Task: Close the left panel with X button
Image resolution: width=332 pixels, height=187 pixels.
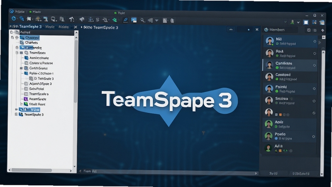Action: pyautogui.click(x=76, y=27)
